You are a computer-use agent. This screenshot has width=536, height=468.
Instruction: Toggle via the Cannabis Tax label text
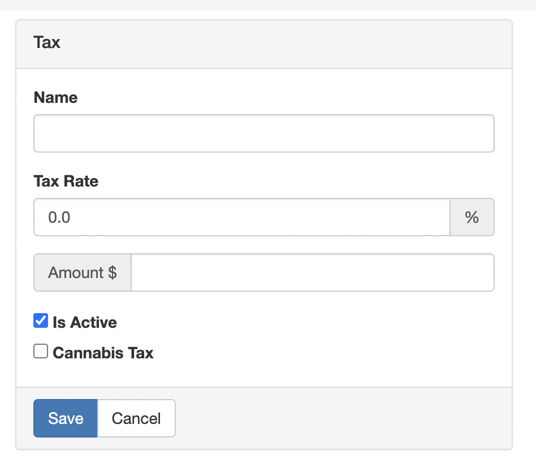pos(103,353)
